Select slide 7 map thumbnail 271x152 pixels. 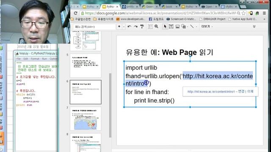pyautogui.click(x=86, y=119)
